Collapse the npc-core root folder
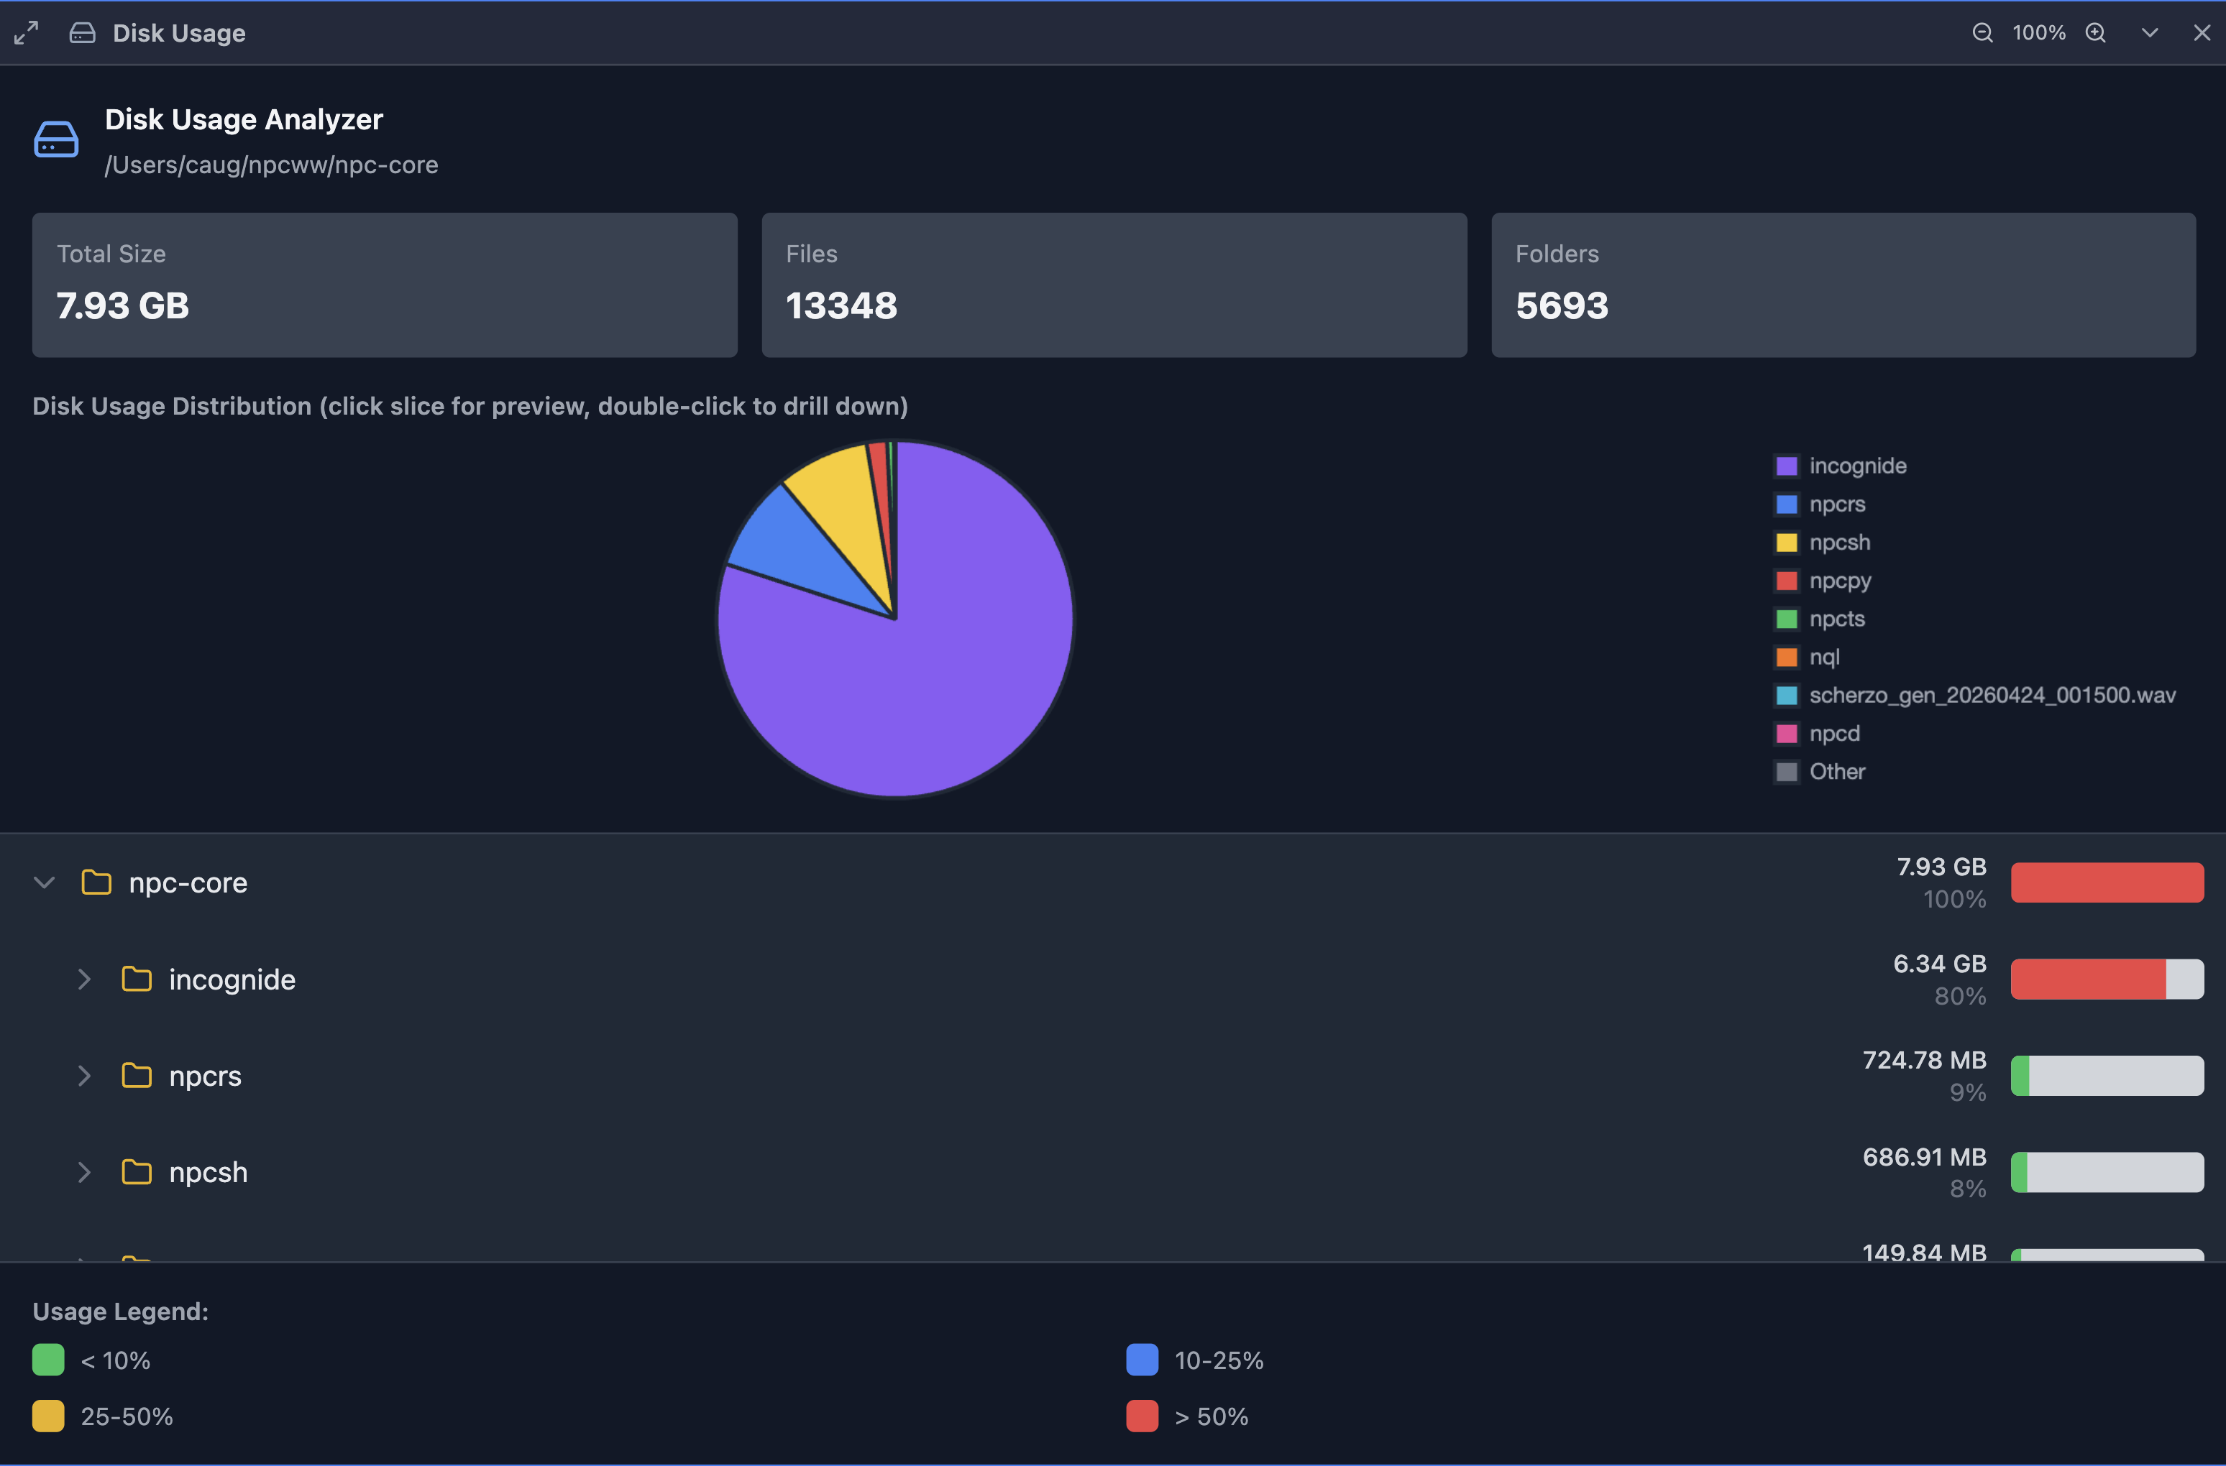This screenshot has height=1466, width=2226. 44,882
